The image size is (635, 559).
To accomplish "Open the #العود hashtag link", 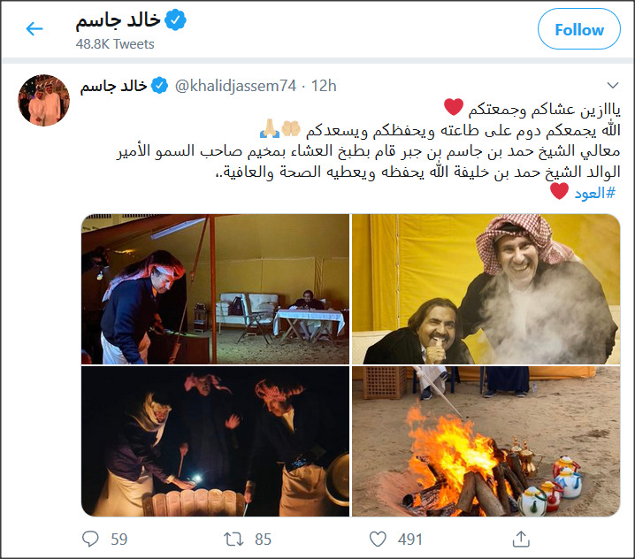I will click(x=595, y=193).
